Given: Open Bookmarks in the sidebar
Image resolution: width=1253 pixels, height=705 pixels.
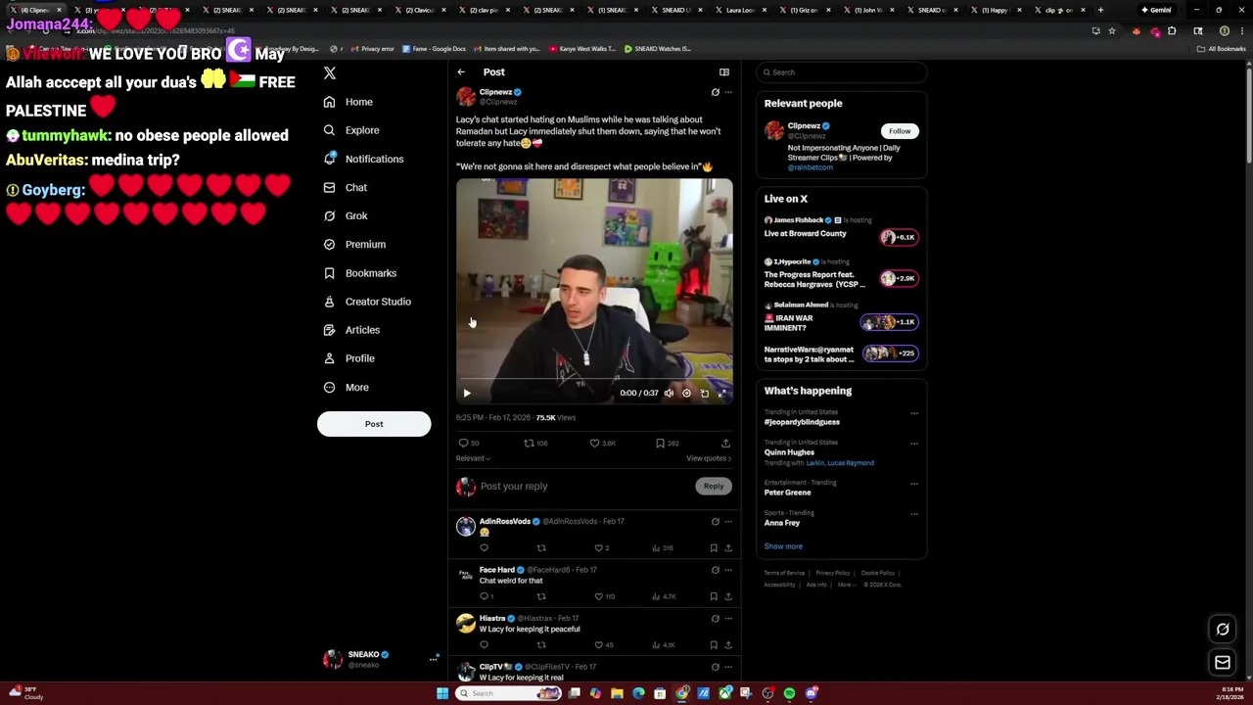Looking at the screenshot, I should point(360,273).
